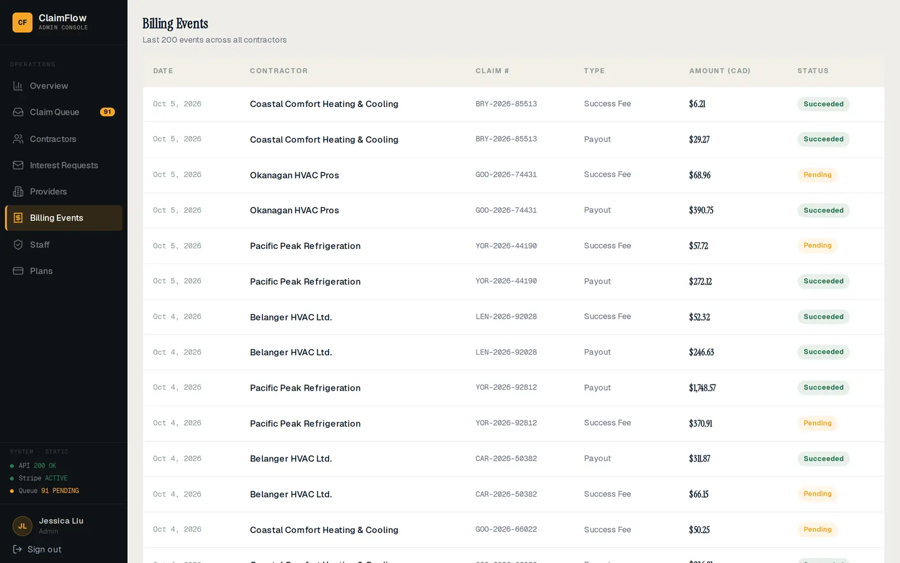This screenshot has width=900, height=563.
Task: Click claim CAR-2026-50382 on the Payout row
Action: coord(506,459)
